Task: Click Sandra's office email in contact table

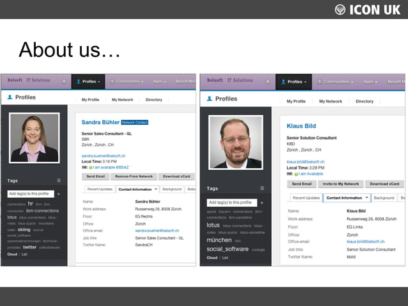Action: click(157, 230)
